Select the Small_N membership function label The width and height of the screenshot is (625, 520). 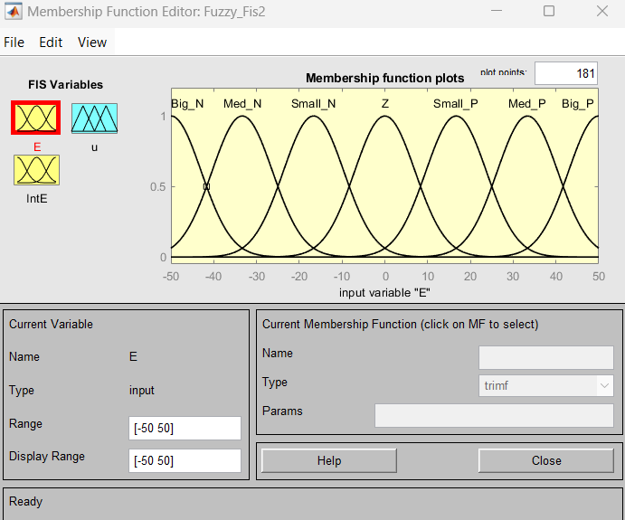pos(313,104)
